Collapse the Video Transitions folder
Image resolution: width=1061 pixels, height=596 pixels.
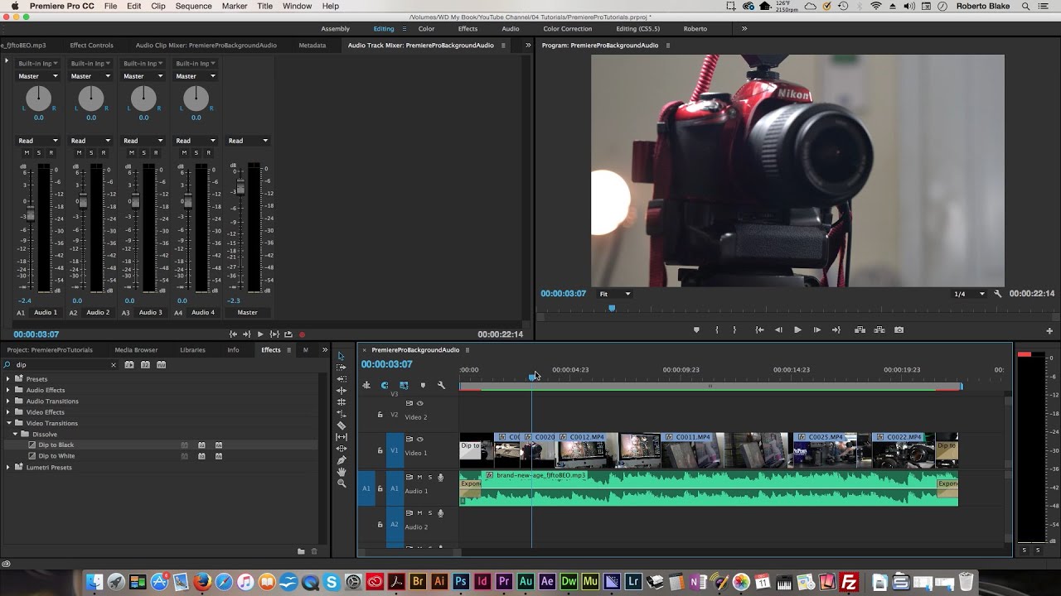(x=8, y=423)
